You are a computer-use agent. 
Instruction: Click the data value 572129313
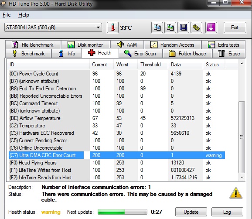point(183,118)
